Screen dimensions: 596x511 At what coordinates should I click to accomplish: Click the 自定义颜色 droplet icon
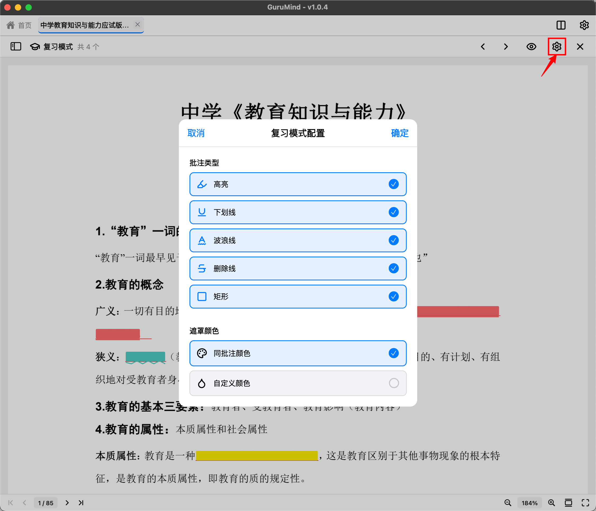(x=202, y=384)
